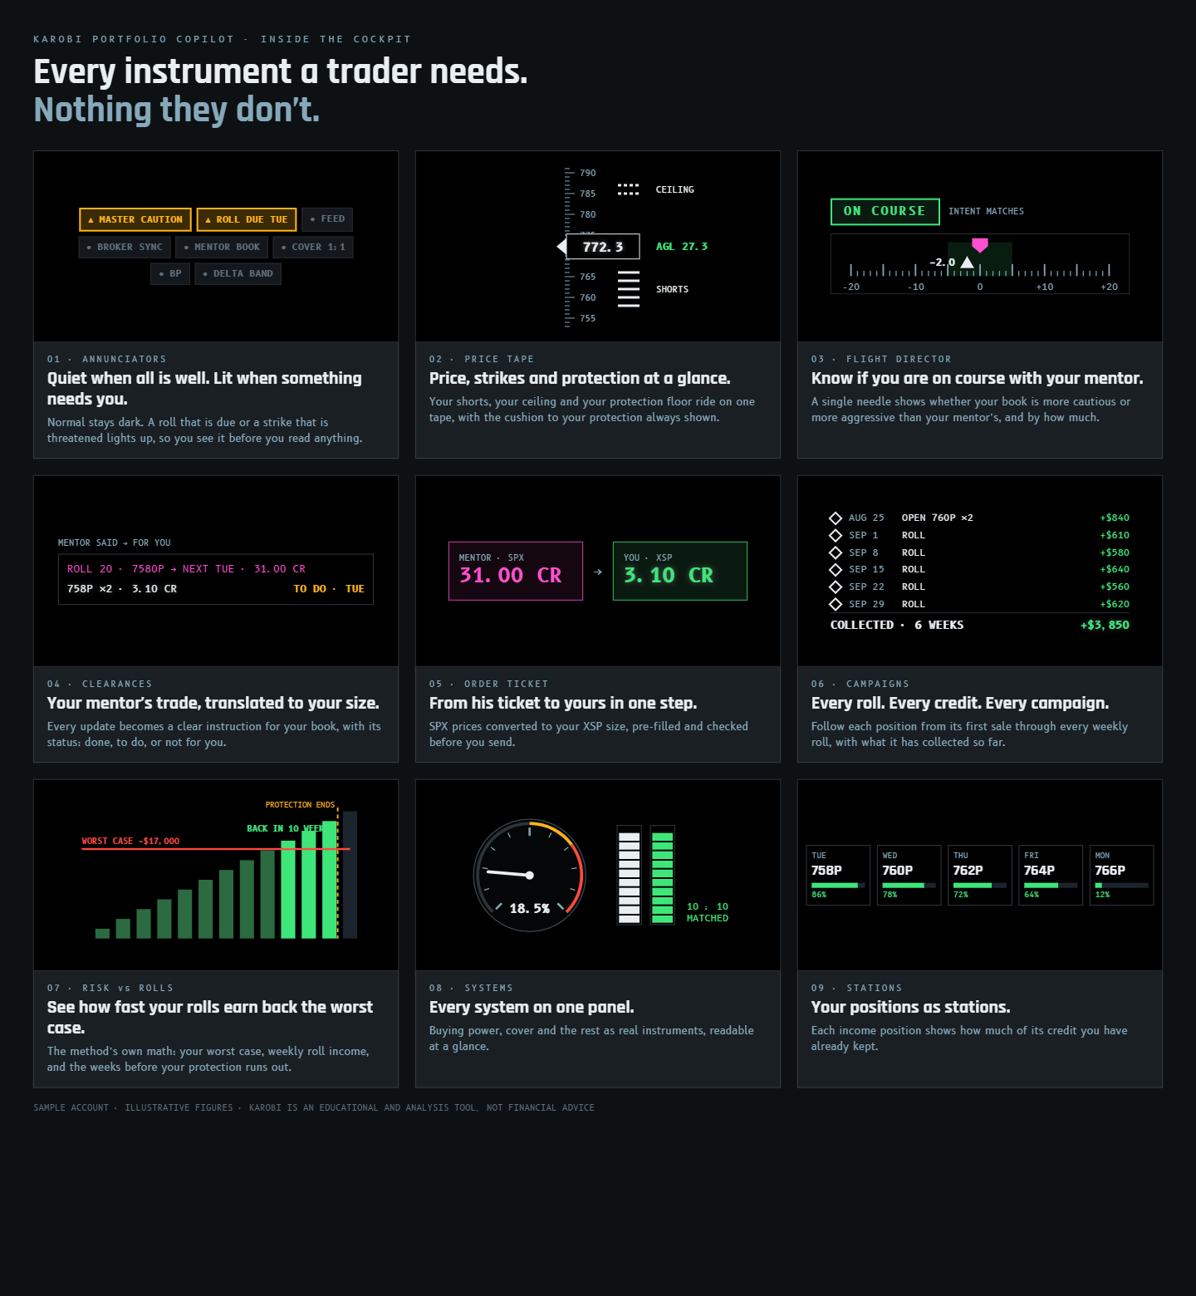Image resolution: width=1196 pixels, height=1296 pixels.
Task: Click the white triangle needle at -2.0
Action: pyautogui.click(x=967, y=263)
